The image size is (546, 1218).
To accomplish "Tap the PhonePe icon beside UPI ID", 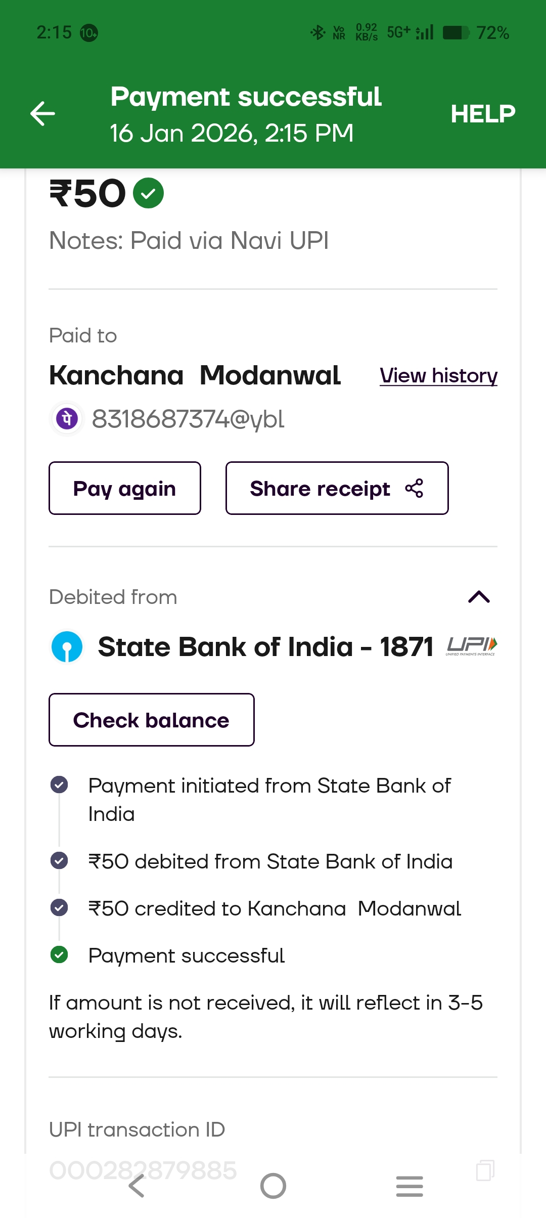I will [67, 419].
